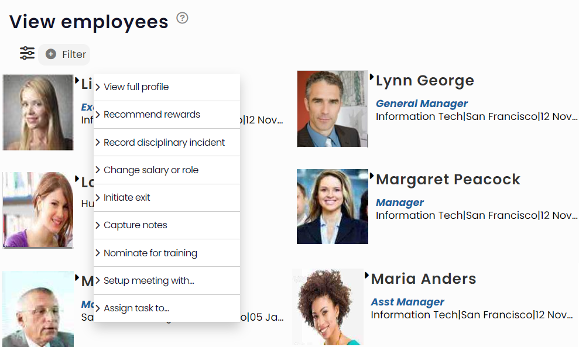Viewport: 579px width, 347px height.
Task: Click Setup meeting with... menu item
Action: pyautogui.click(x=149, y=281)
